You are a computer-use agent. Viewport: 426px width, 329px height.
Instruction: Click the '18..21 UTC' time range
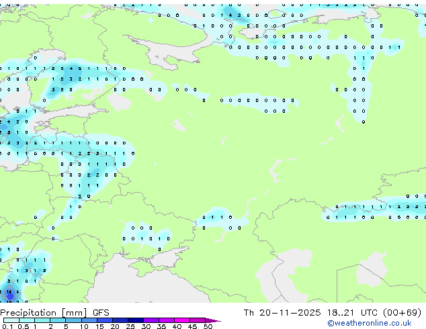pyautogui.click(x=352, y=313)
